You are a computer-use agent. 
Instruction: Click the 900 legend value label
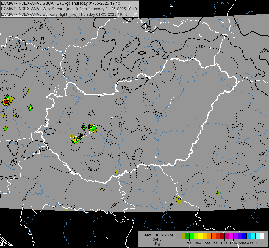tap(216, 243)
